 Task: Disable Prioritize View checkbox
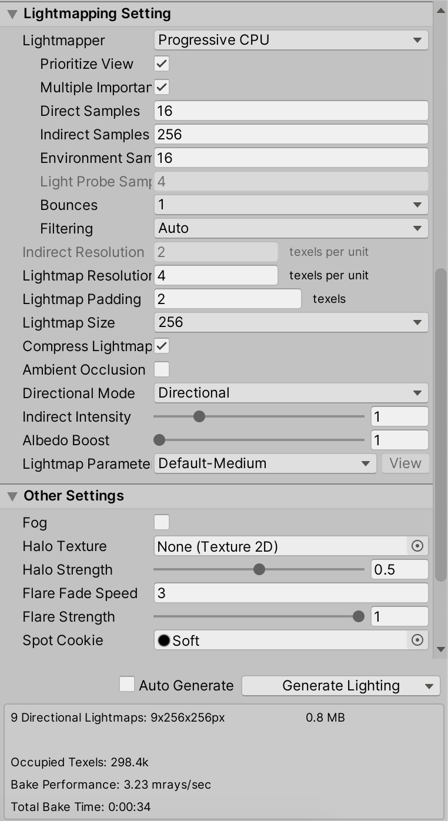[162, 64]
